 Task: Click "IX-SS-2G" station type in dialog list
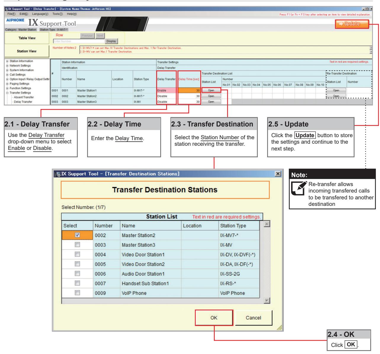coord(230,274)
